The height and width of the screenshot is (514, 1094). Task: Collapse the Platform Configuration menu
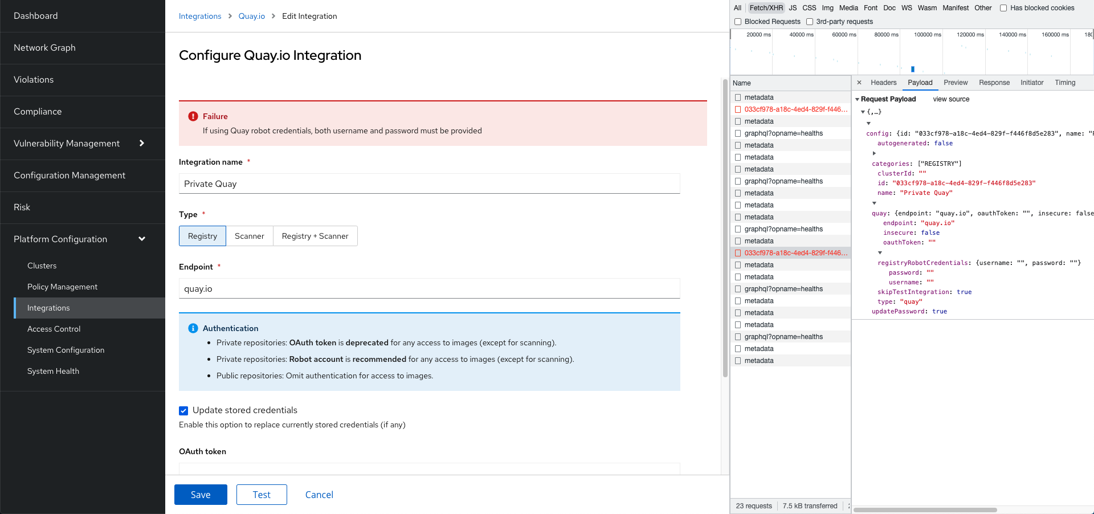(x=142, y=239)
